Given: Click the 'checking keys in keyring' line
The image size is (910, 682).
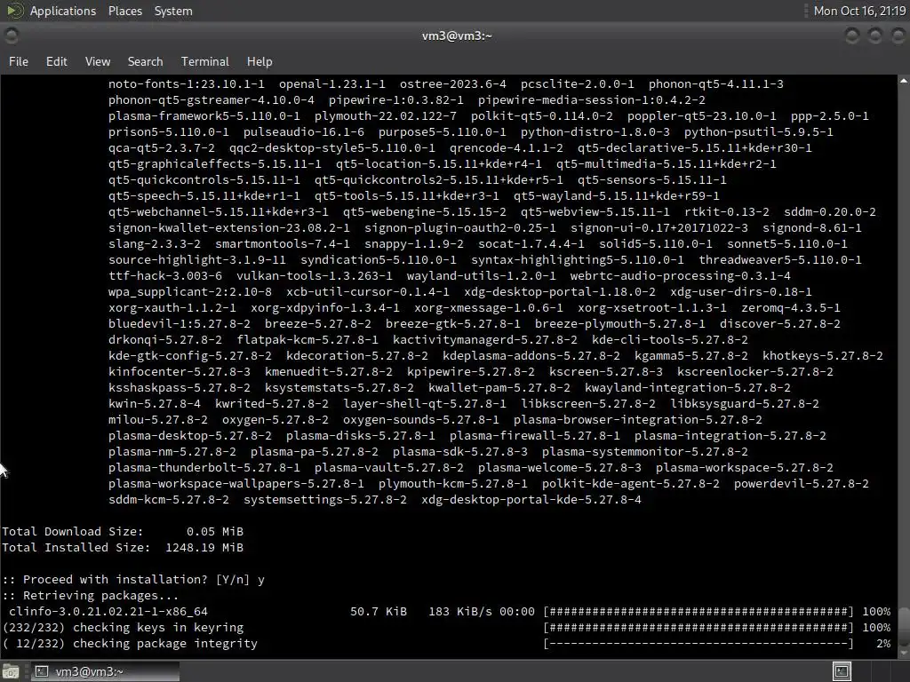Looking at the screenshot, I should [x=123, y=628].
